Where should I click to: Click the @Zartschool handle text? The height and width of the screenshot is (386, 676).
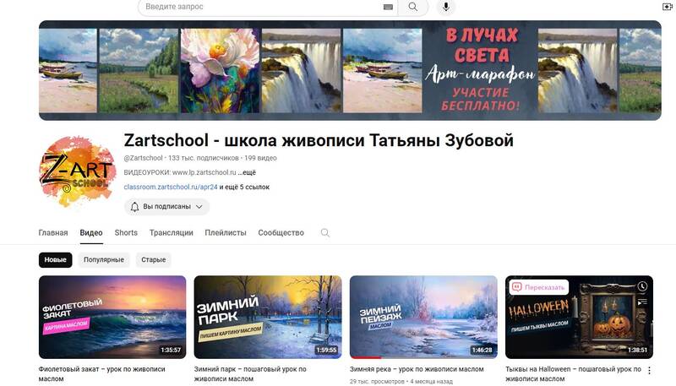coord(143,158)
